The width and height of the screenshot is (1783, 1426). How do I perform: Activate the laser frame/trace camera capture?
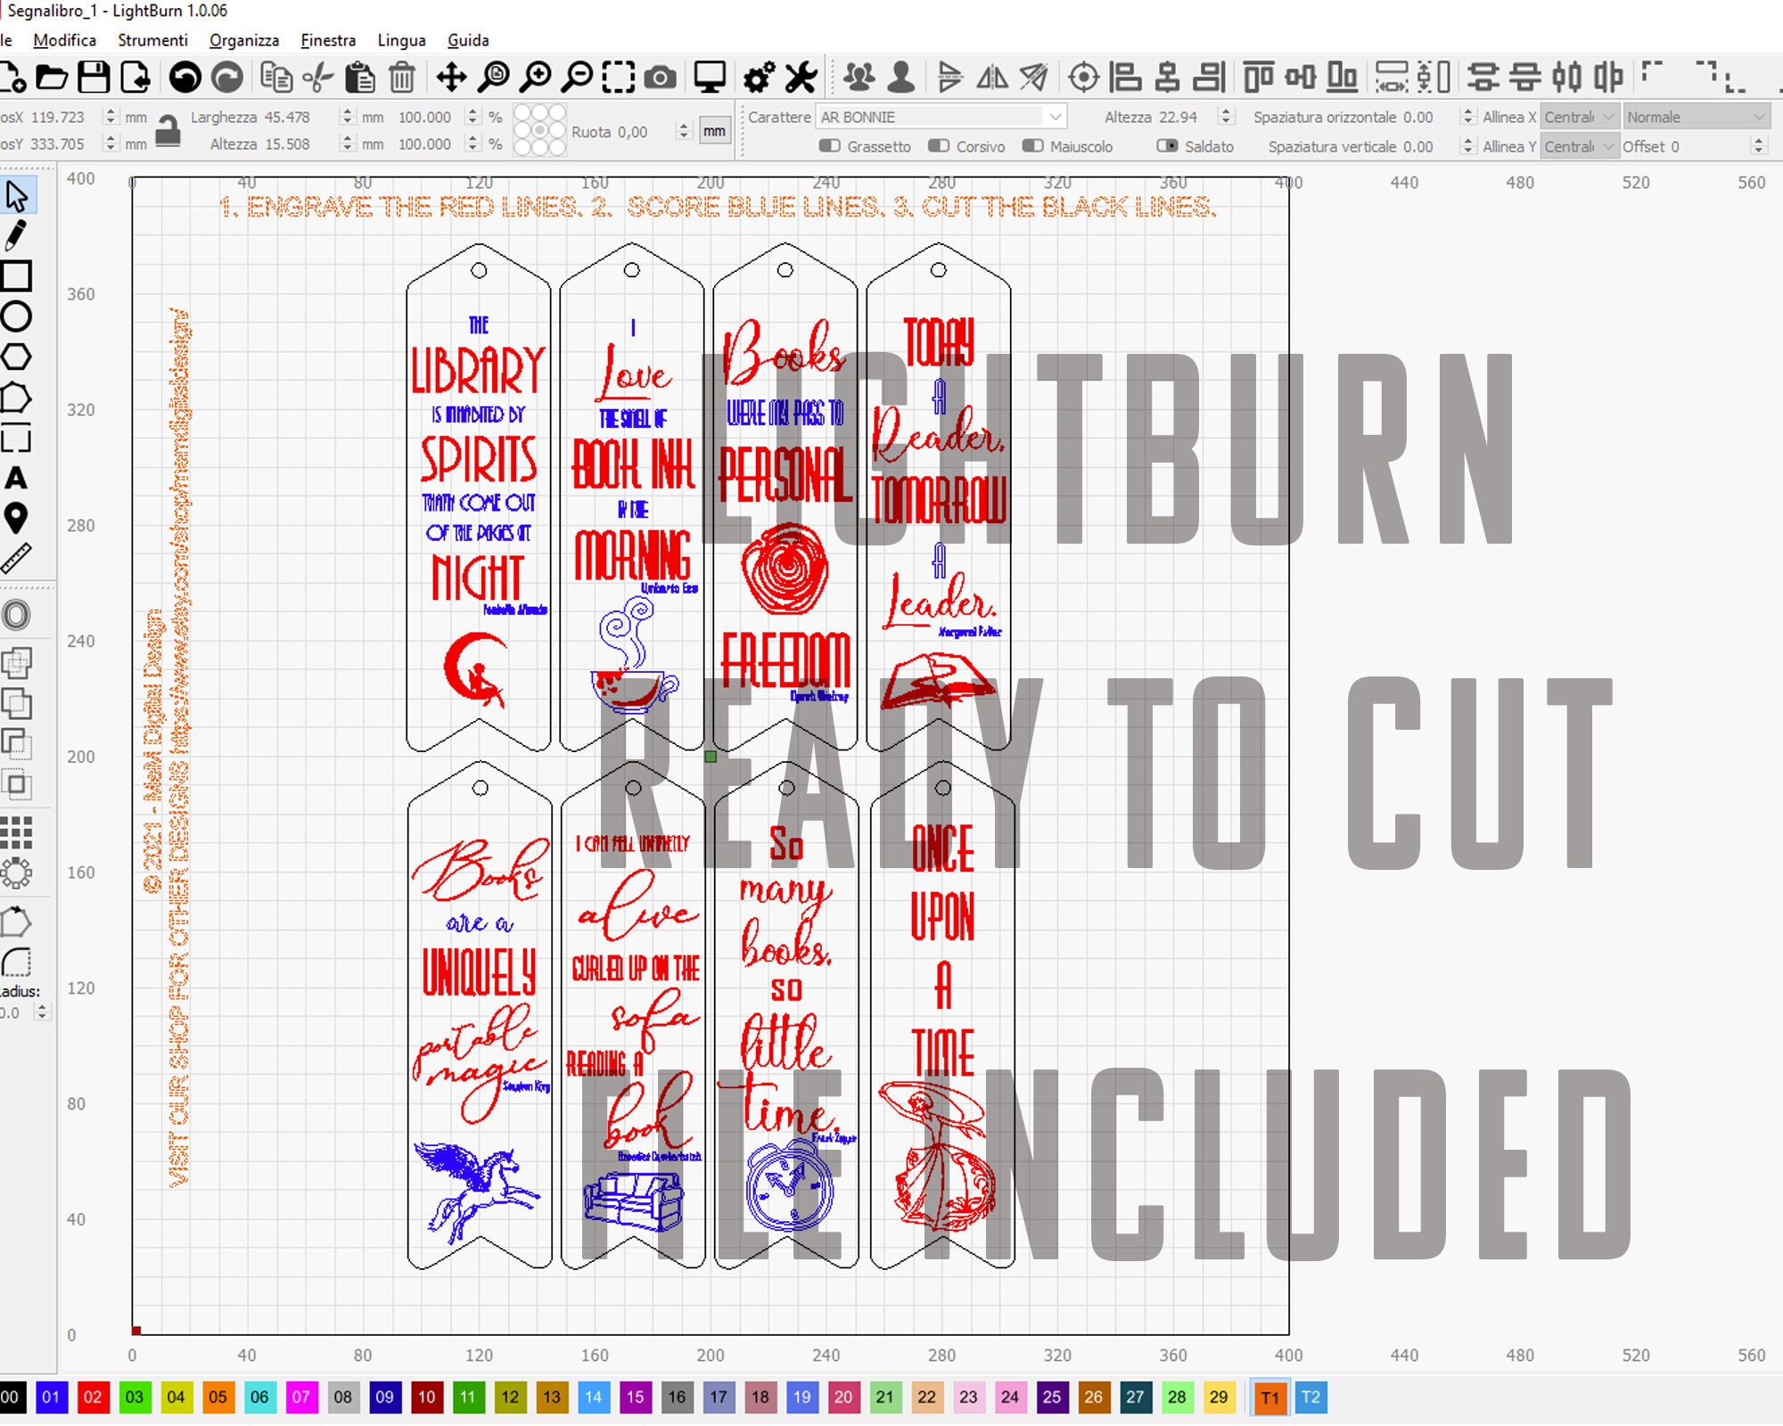pyautogui.click(x=660, y=78)
